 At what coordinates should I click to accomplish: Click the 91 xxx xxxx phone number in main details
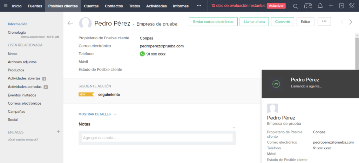point(156,54)
